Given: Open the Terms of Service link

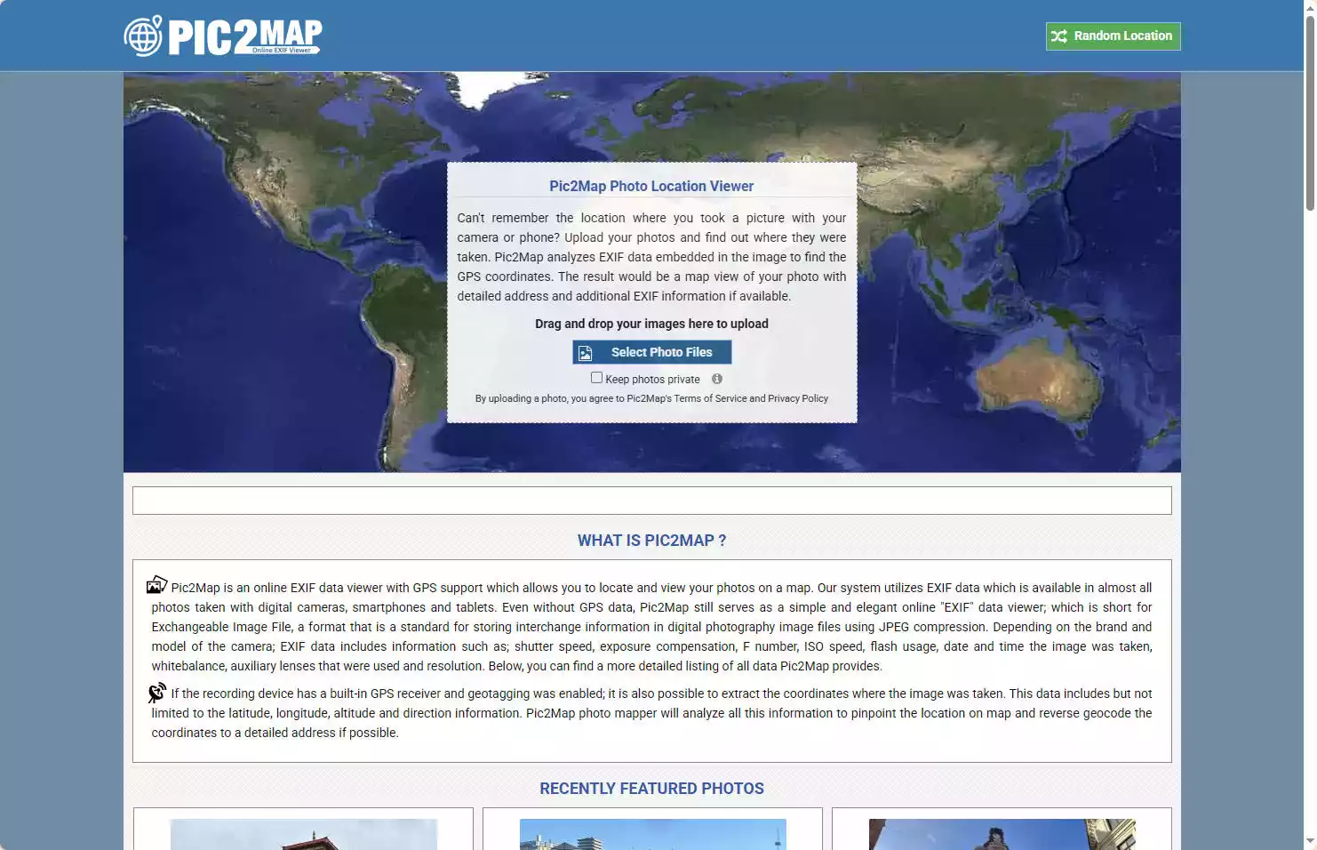Looking at the screenshot, I should pyautogui.click(x=710, y=398).
